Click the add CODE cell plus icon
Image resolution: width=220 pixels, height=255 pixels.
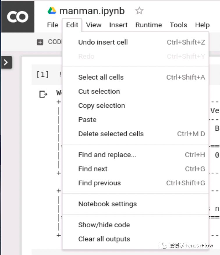[x=40, y=42]
